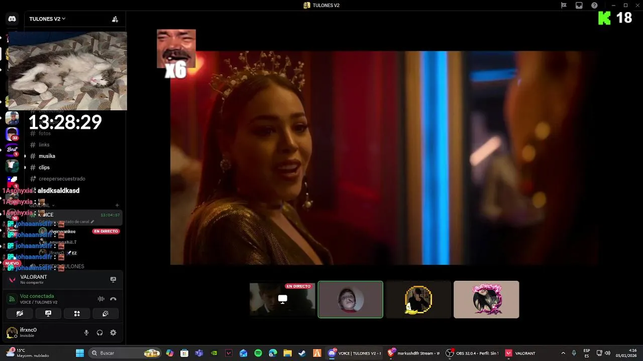Open Discord direct messages home icon
This screenshot has width=643, height=361.
[x=12, y=19]
